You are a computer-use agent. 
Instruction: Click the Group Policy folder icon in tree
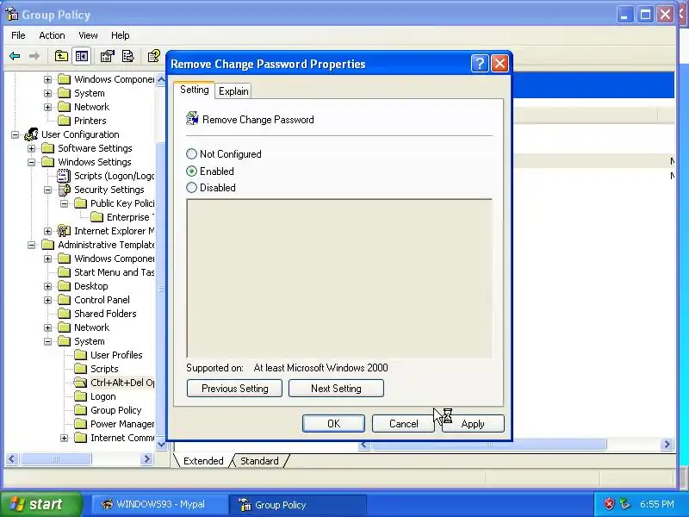click(x=80, y=410)
